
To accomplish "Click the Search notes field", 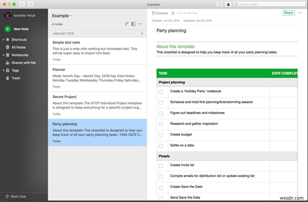I will [x=269, y=4].
